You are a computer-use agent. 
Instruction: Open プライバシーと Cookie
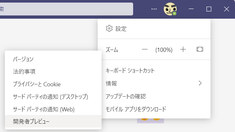(53, 84)
